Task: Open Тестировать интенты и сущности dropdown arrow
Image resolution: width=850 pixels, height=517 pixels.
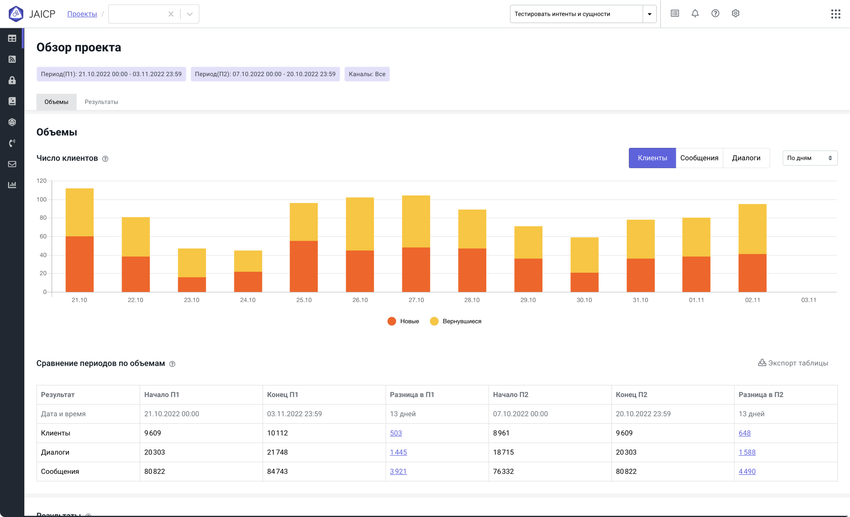Action: (x=649, y=14)
